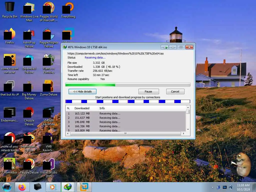Click the 'Receiving data...' status text
This screenshot has width=256, height=192.
[x=95, y=58]
